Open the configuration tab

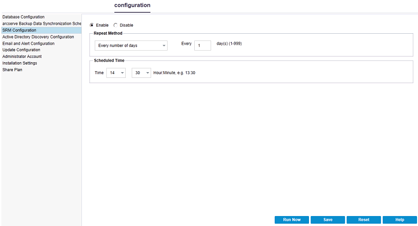pos(132,5)
